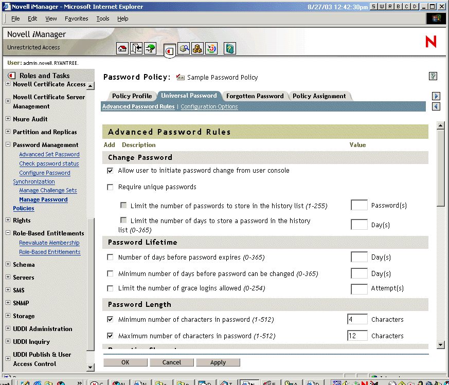Open the Policy Assignment tab
This screenshot has width=449, height=385.
pos(318,96)
